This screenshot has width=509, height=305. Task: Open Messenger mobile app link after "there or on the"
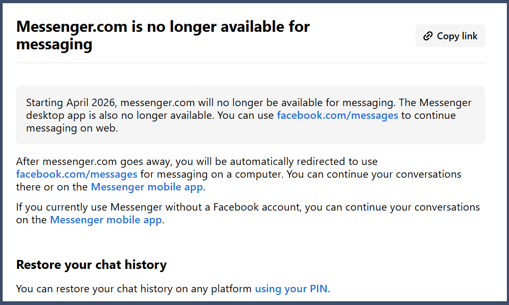147,187
